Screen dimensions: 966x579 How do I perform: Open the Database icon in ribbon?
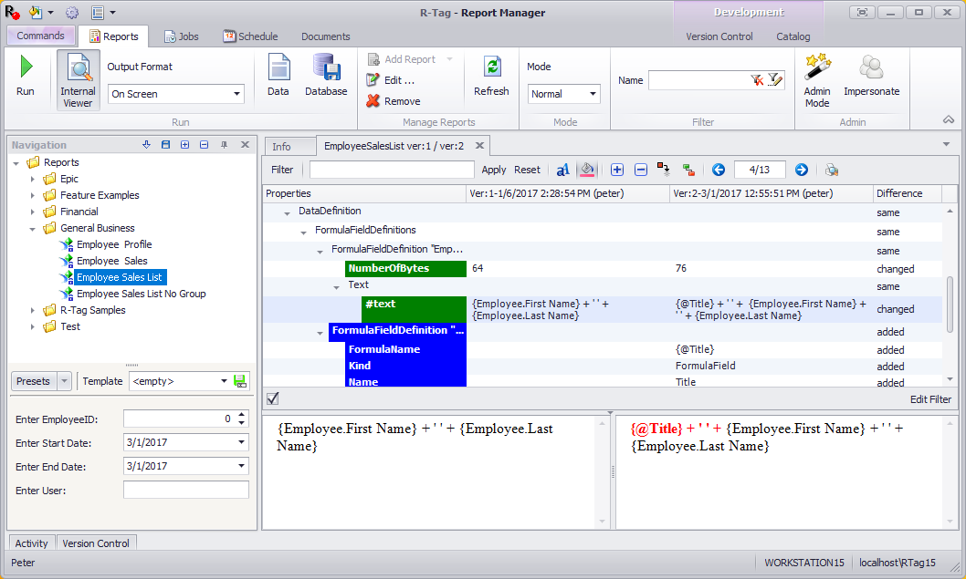(x=326, y=75)
